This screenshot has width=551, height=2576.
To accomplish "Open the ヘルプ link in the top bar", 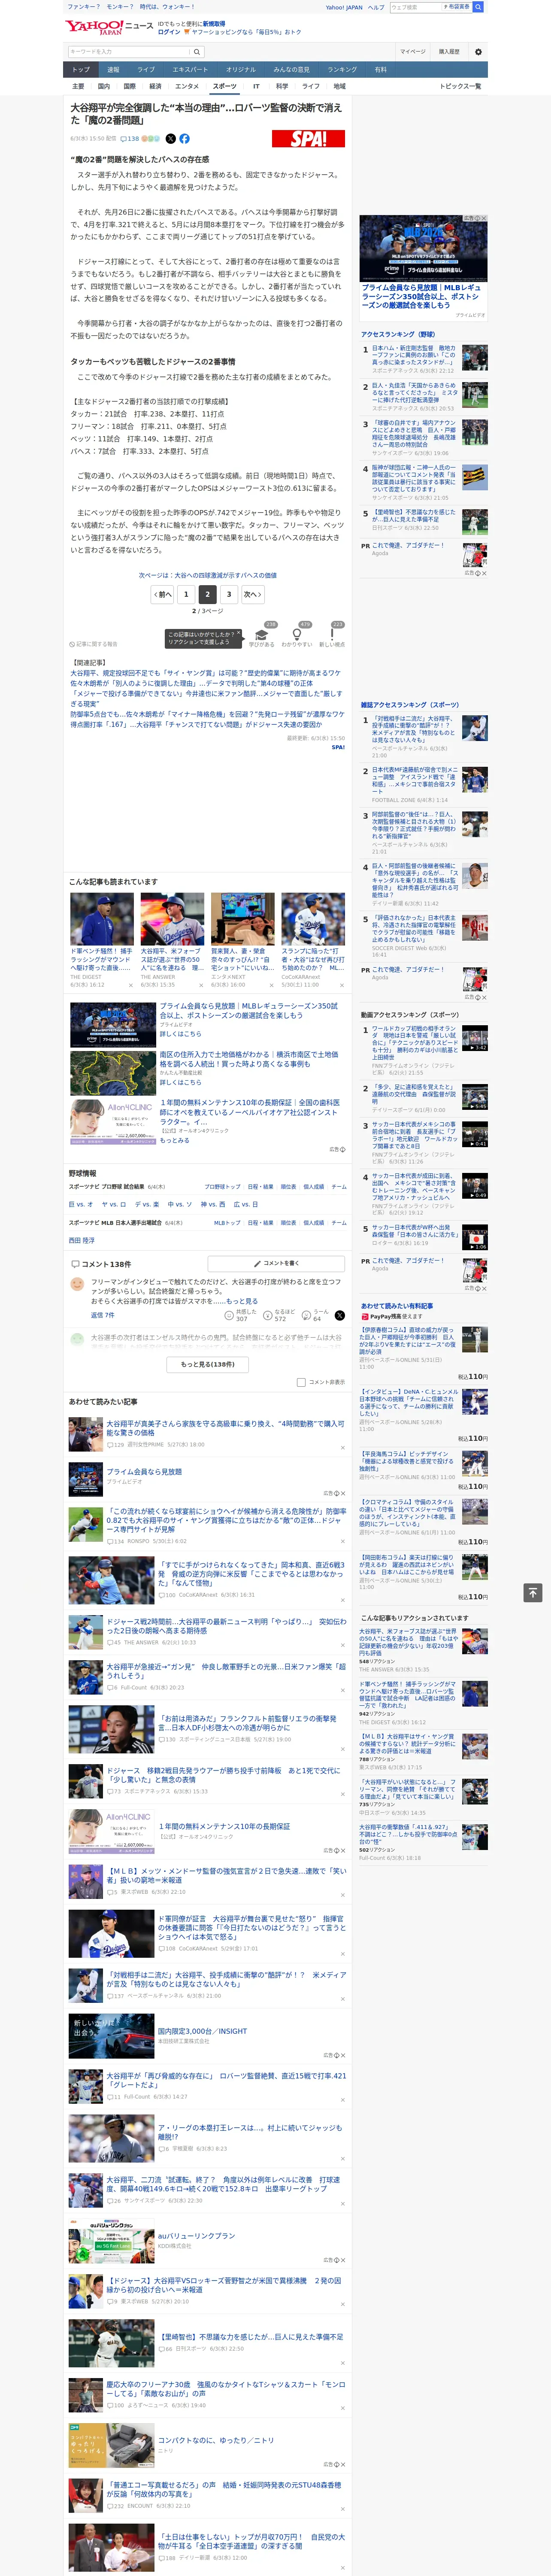I will (376, 7).
